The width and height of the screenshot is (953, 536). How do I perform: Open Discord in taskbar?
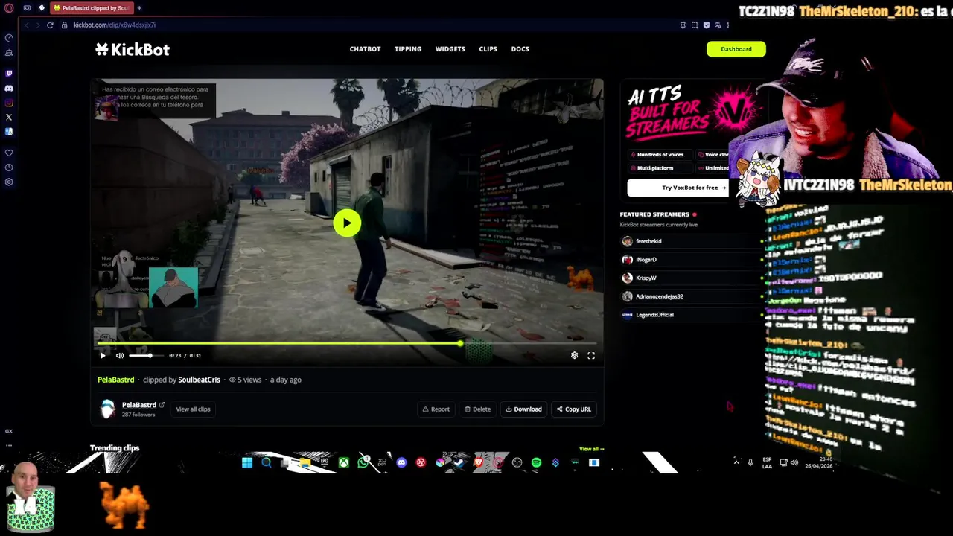(x=402, y=463)
